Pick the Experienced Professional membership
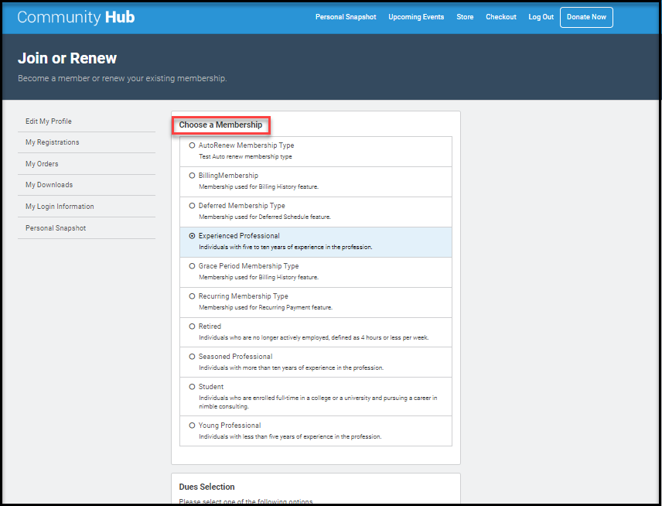The image size is (662, 506). click(192, 236)
